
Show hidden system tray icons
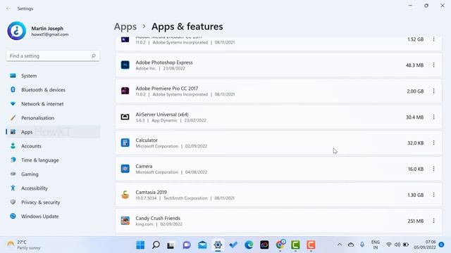click(x=340, y=245)
